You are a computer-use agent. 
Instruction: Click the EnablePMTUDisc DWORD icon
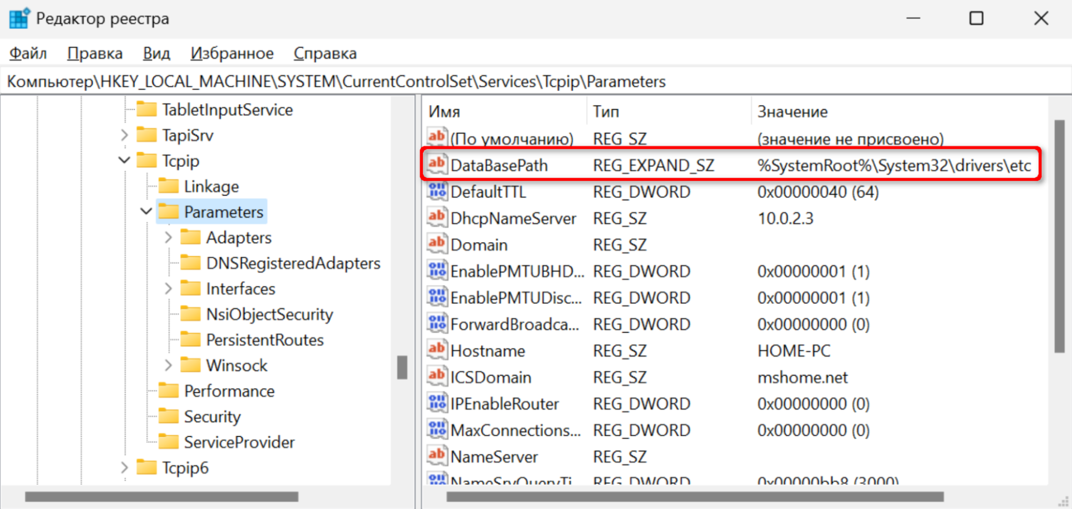[437, 297]
